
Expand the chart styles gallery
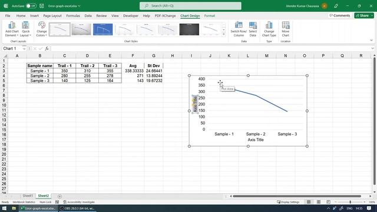click(x=224, y=34)
